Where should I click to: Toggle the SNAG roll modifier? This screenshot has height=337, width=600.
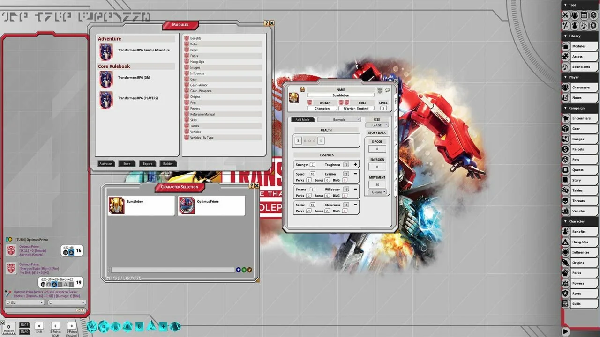[24, 332]
